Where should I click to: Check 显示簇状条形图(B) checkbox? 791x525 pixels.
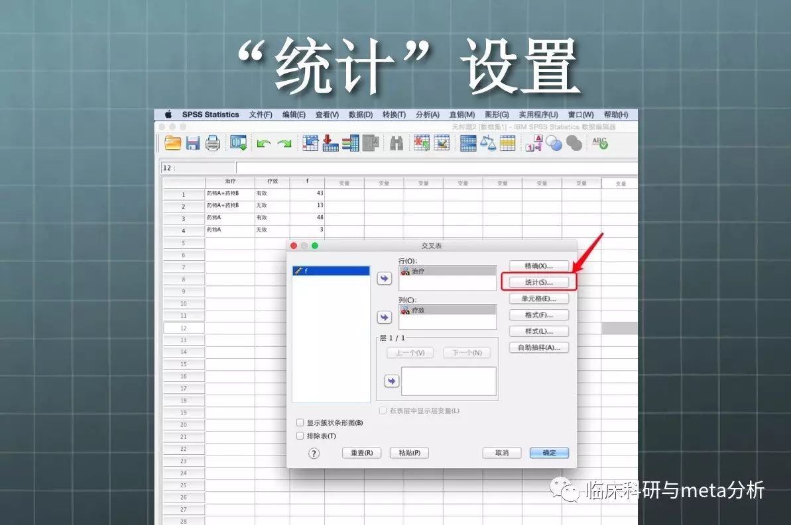click(x=300, y=423)
